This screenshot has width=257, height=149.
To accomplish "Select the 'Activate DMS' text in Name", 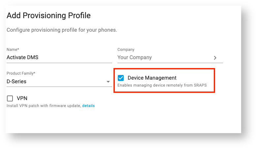I will [22, 57].
